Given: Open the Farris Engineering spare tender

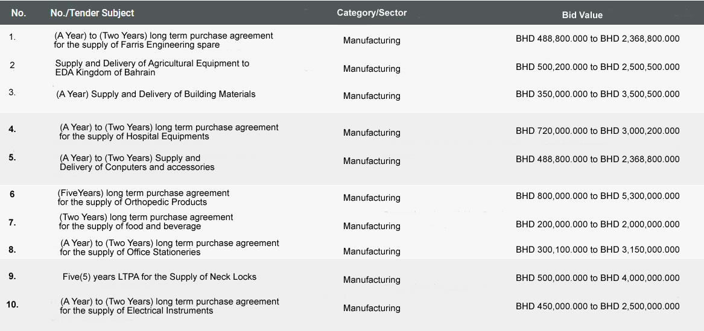Looking at the screenshot, I should click(163, 40).
